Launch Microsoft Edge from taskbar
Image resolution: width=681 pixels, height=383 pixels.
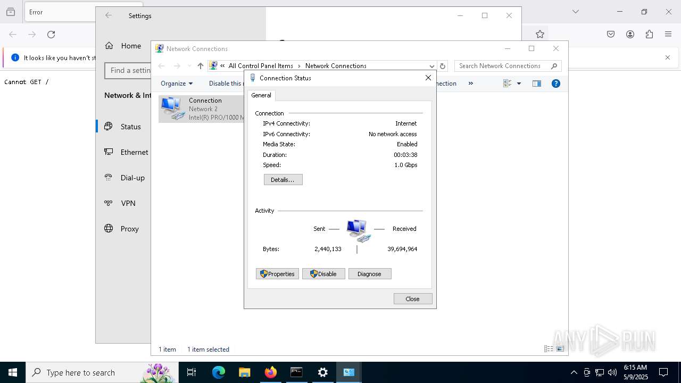click(x=219, y=372)
